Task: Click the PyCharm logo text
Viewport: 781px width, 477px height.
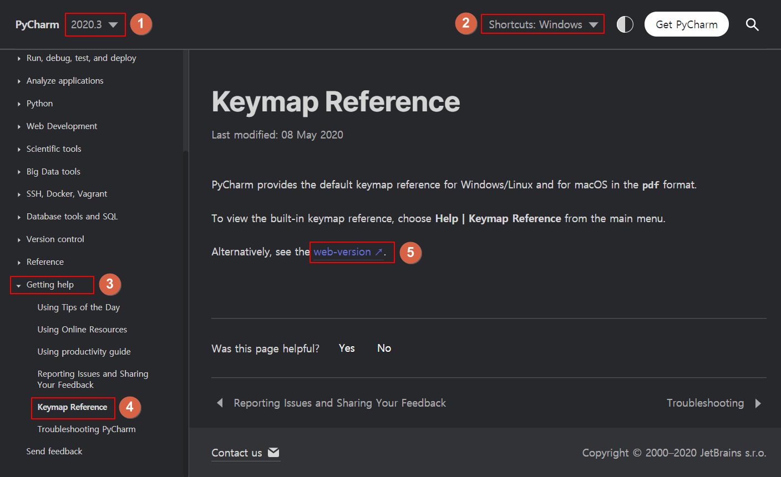Action: pos(37,24)
